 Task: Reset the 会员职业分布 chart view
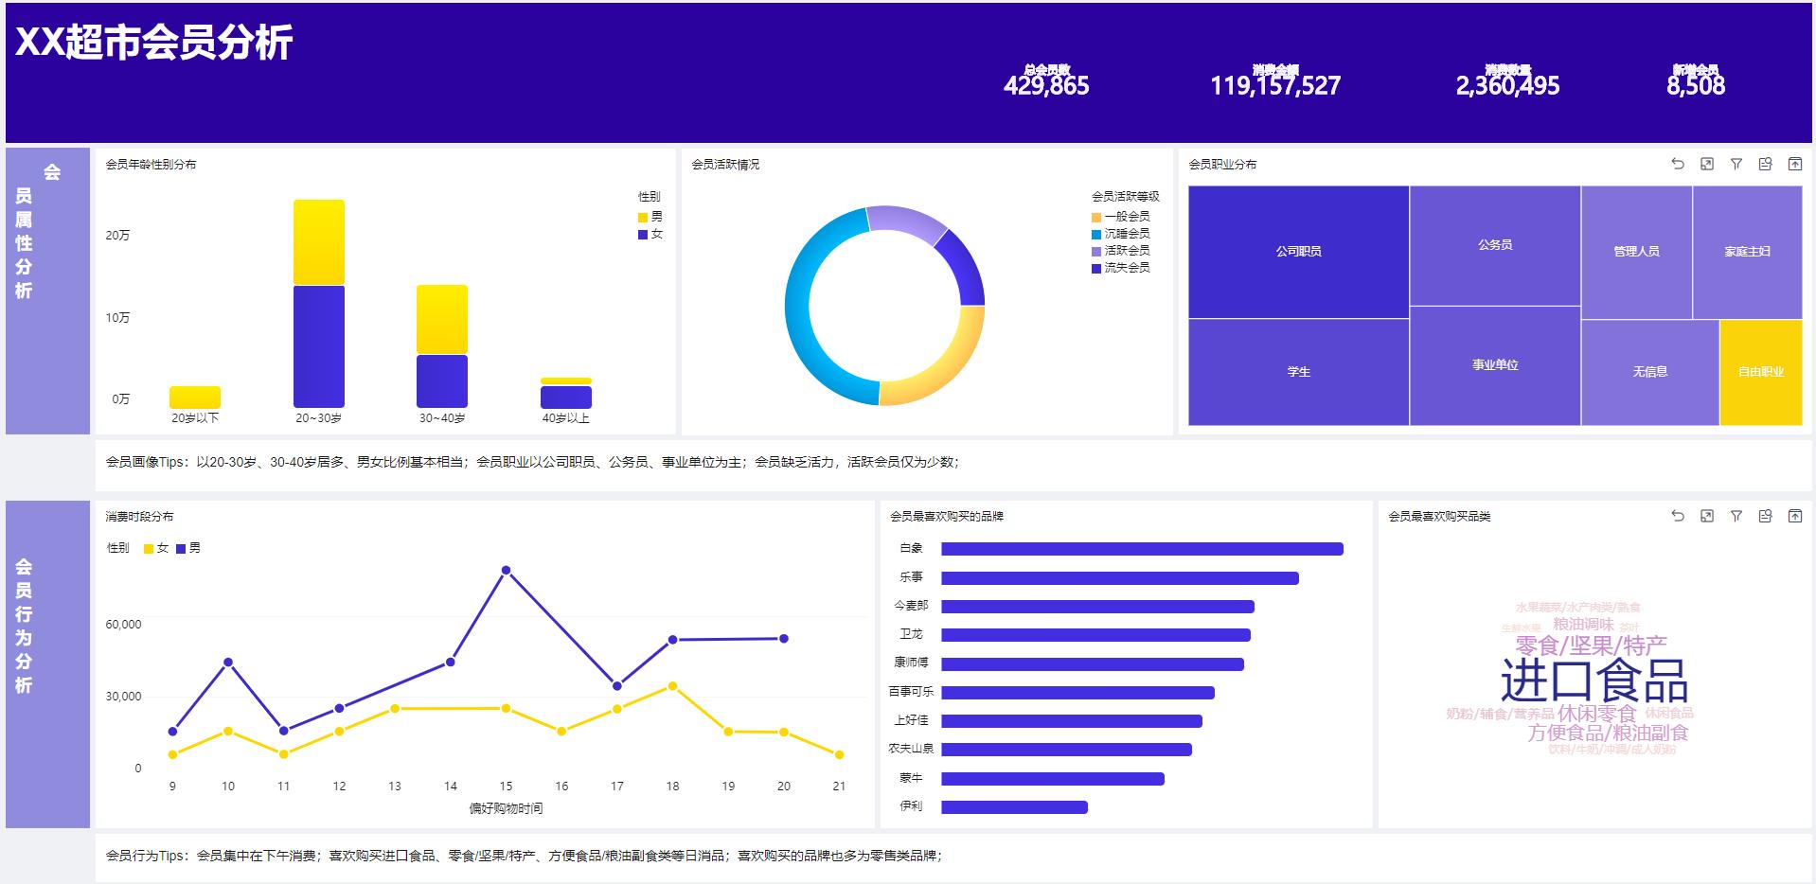pos(1676,164)
